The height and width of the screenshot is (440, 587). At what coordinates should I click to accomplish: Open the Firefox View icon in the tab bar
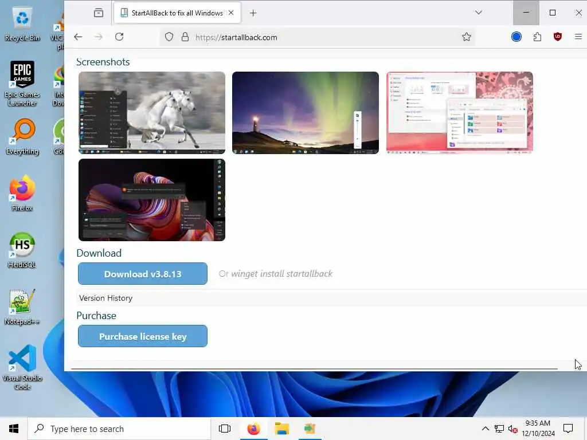tap(99, 13)
